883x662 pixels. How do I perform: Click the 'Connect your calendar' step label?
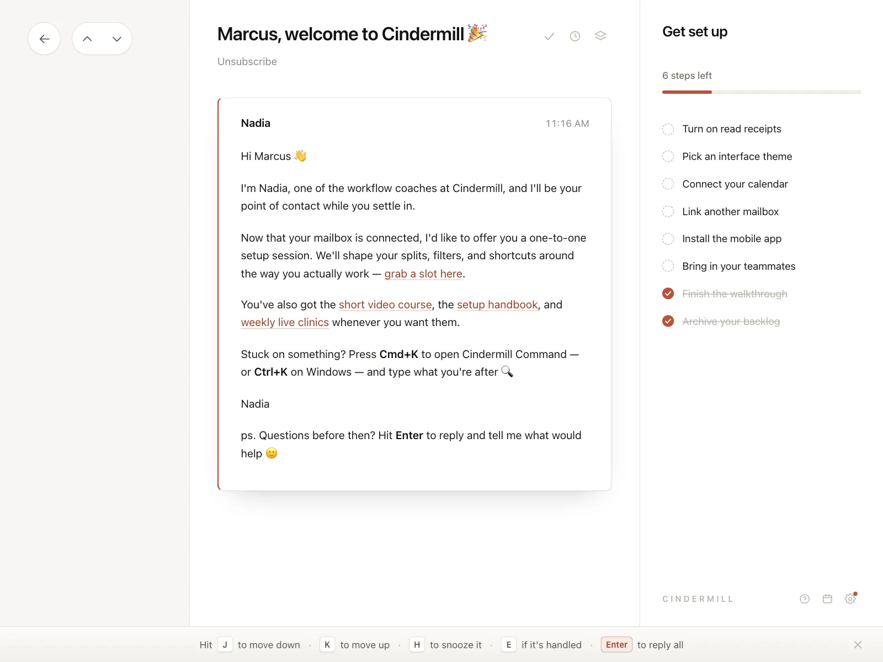(735, 184)
